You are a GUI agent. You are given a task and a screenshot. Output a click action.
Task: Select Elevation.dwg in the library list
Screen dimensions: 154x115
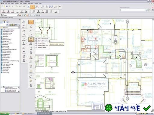(5, 48)
